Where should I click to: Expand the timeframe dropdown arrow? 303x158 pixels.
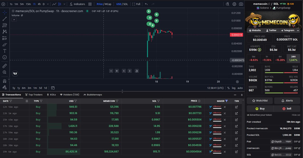pyautogui.click(x=48, y=4)
